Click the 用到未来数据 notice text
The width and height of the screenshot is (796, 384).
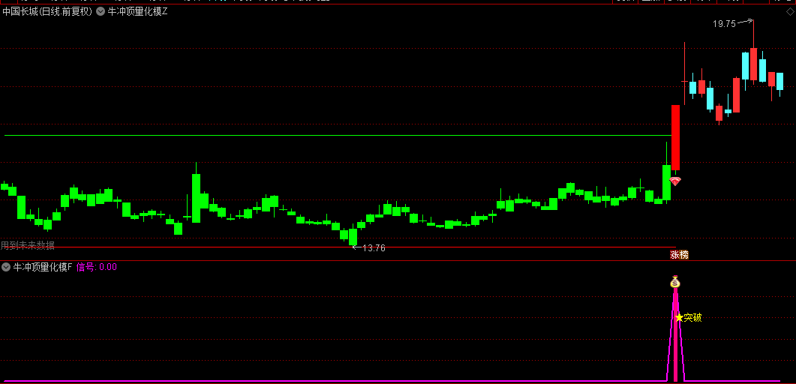[28, 246]
